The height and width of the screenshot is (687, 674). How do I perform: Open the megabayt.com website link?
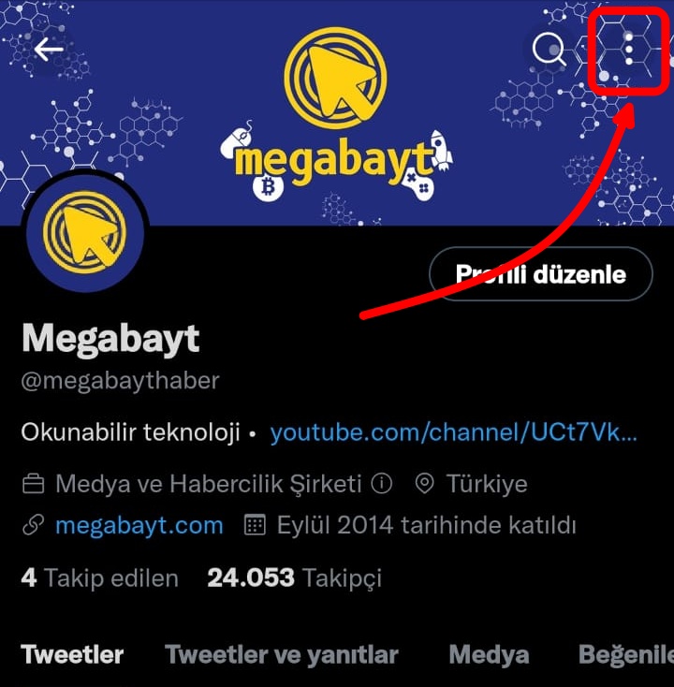click(139, 525)
